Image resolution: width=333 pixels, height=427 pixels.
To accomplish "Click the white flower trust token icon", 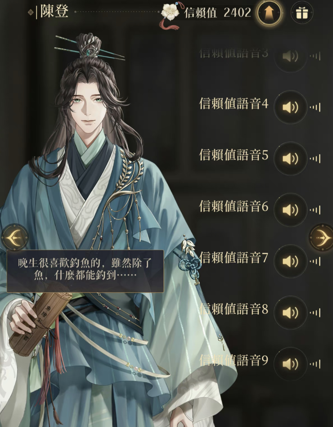I will click(x=171, y=13).
